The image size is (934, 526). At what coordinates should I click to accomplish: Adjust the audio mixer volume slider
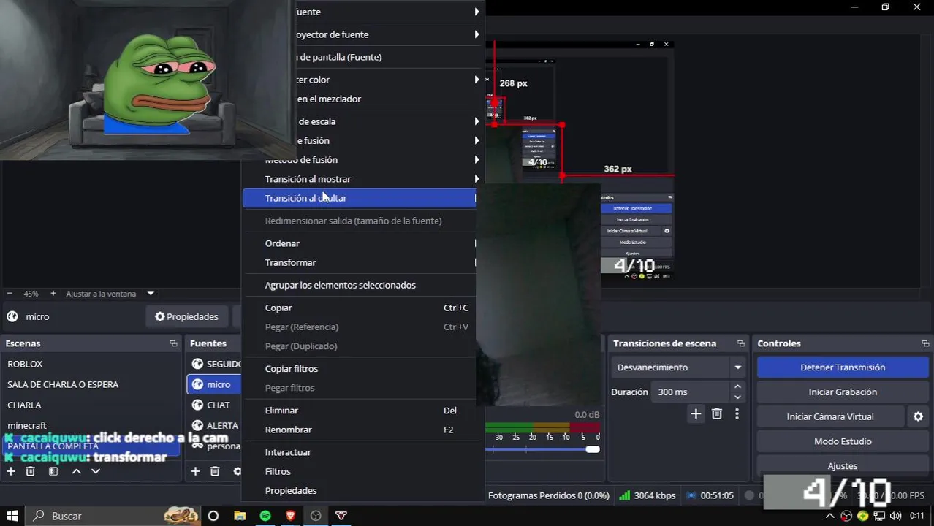[x=593, y=449]
